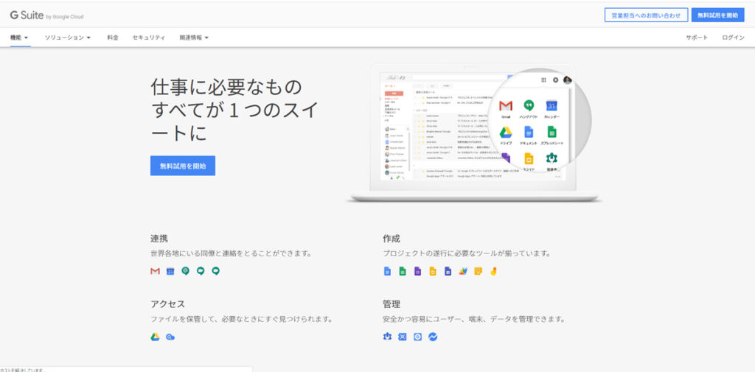
Task: Click the G Suite by Google Cloud logo
Action: click(46, 15)
